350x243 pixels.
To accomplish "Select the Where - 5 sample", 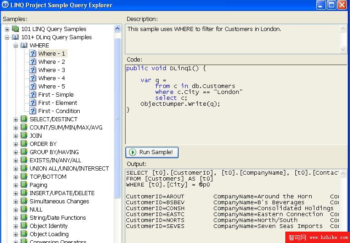I will pos(52,87).
